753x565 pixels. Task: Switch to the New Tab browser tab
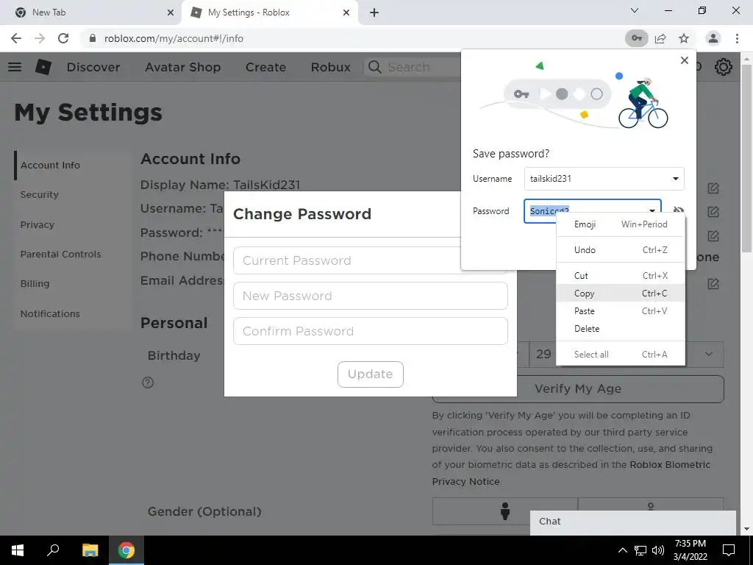click(x=91, y=13)
